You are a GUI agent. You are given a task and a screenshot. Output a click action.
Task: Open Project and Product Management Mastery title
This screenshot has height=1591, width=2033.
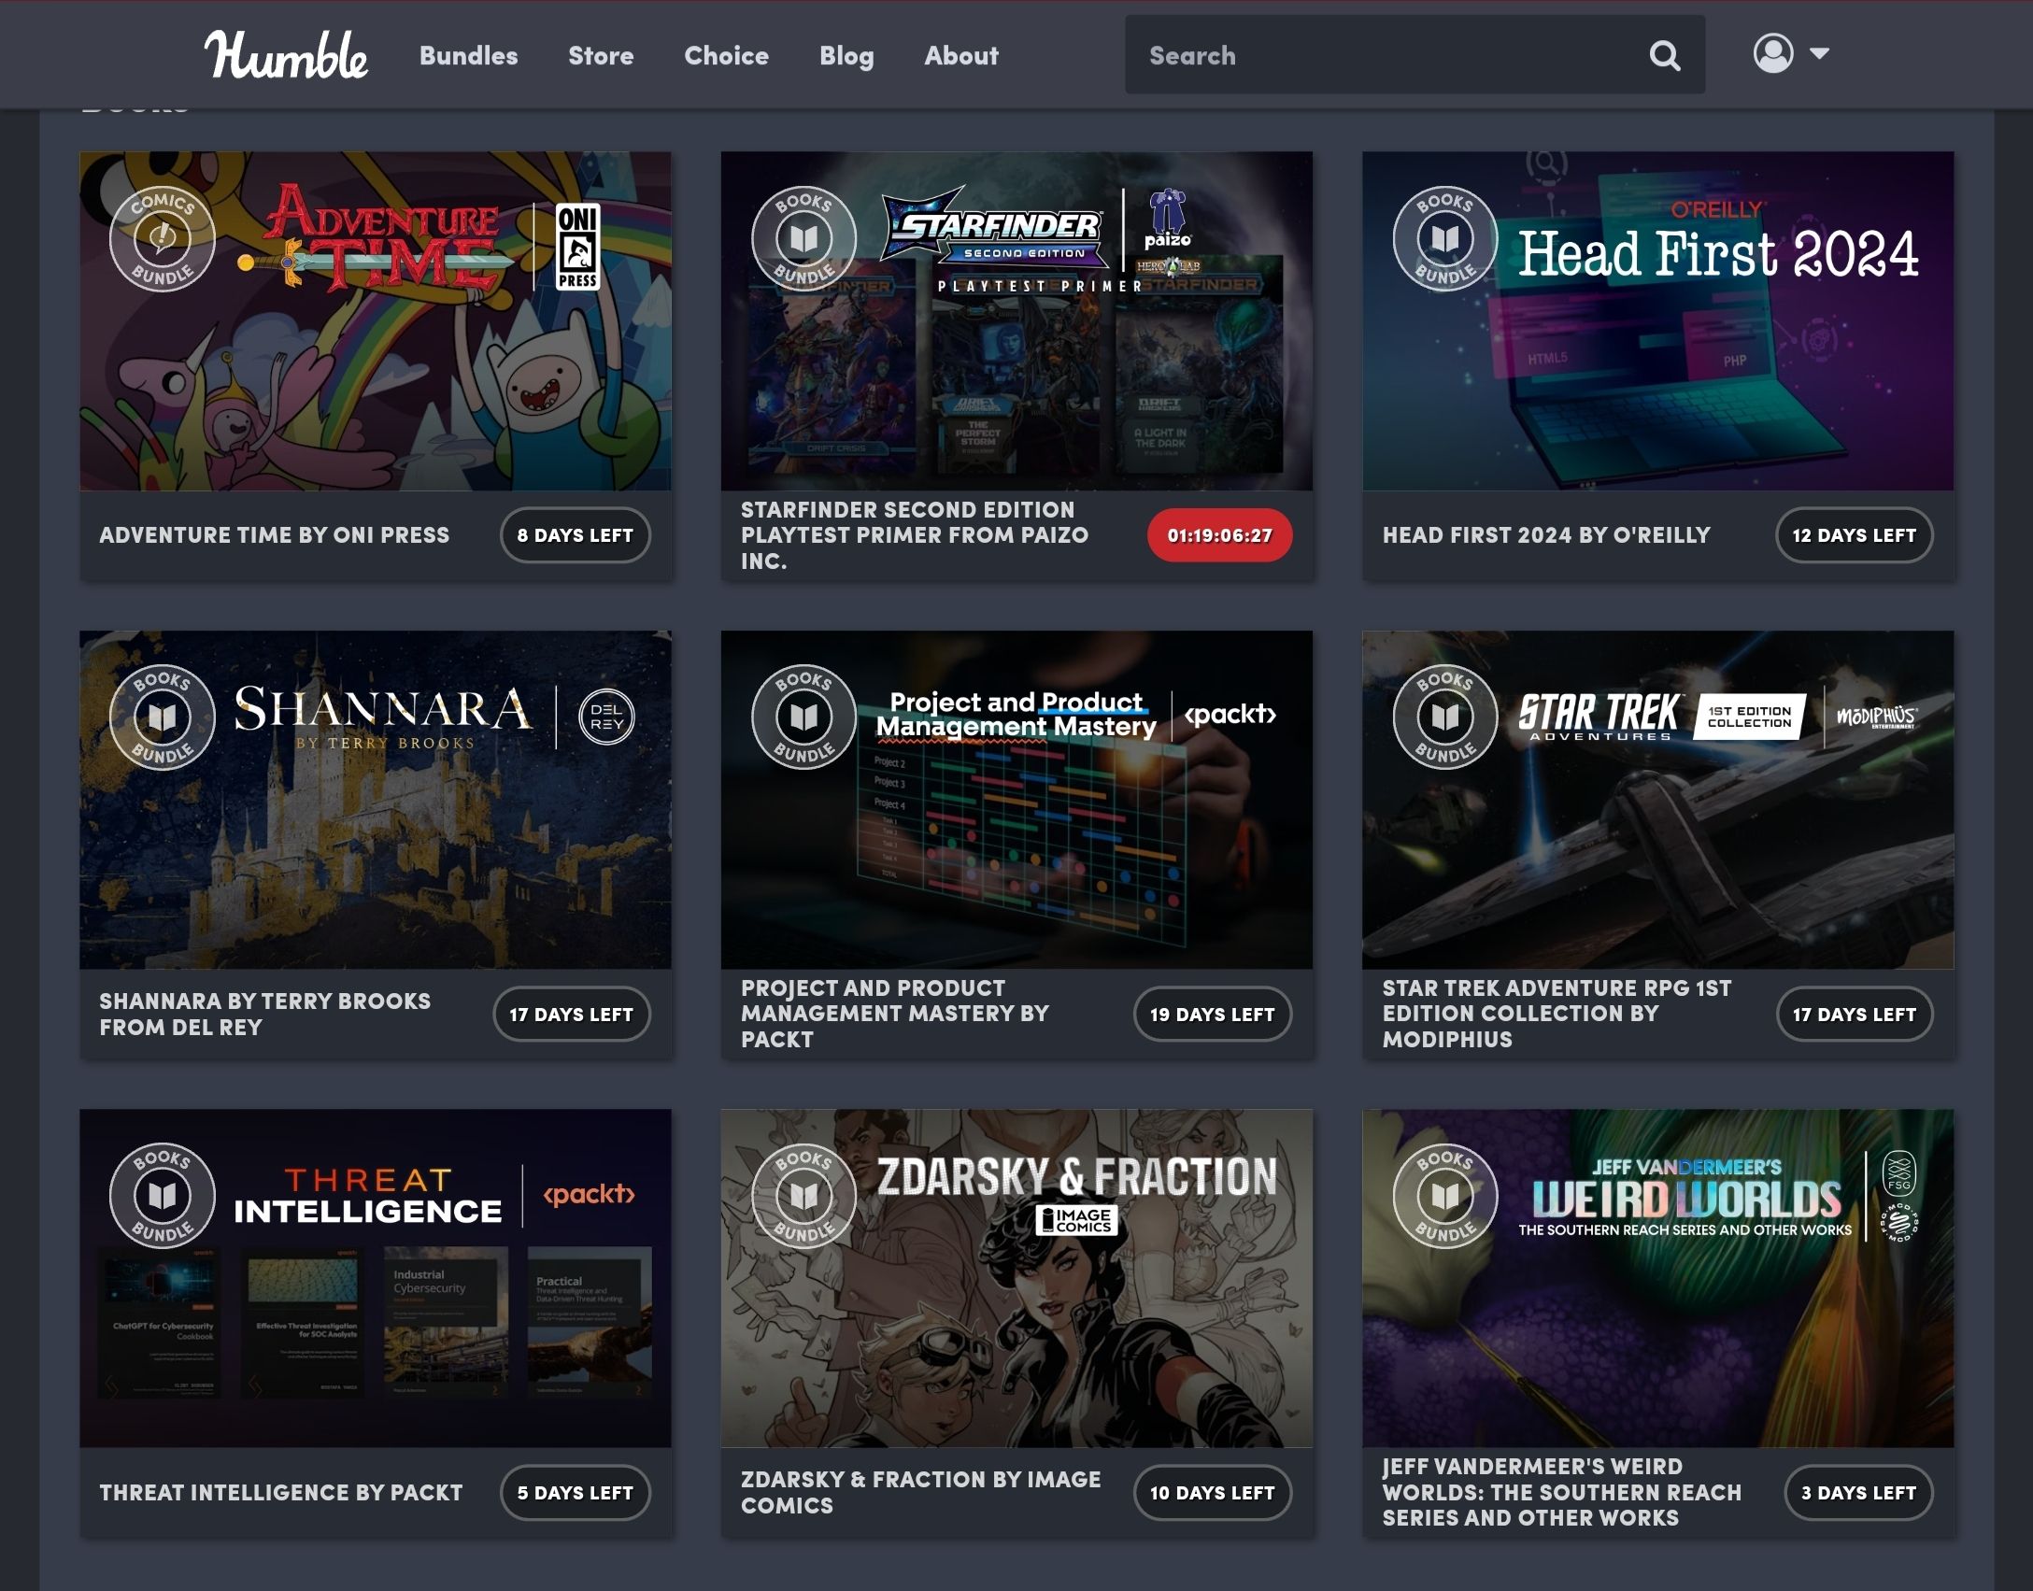coord(895,1014)
